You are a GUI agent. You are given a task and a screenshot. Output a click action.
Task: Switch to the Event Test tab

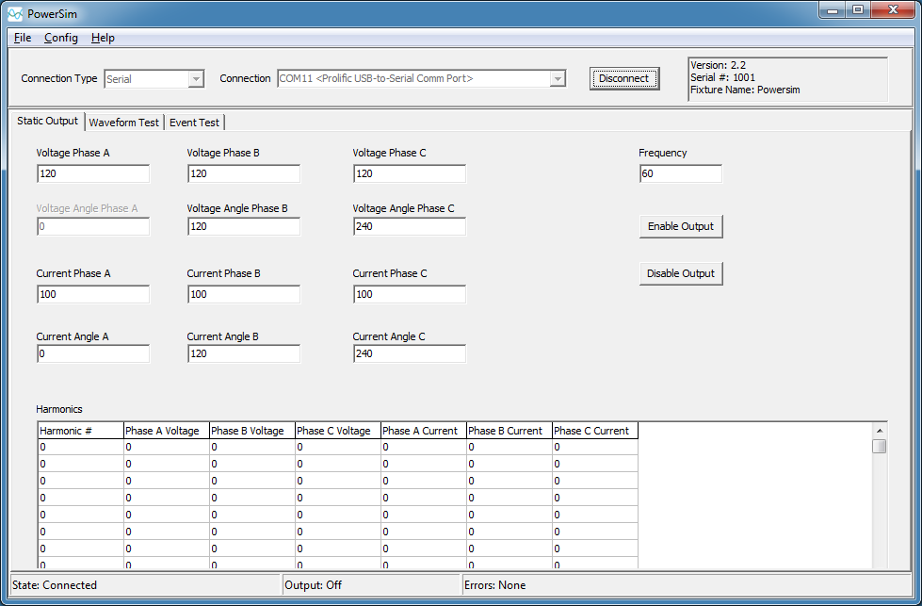194,123
